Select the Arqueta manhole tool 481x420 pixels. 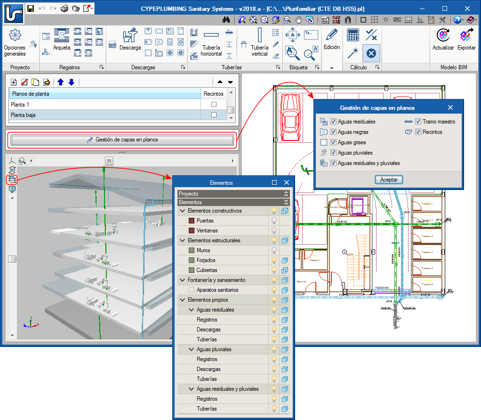click(x=62, y=39)
